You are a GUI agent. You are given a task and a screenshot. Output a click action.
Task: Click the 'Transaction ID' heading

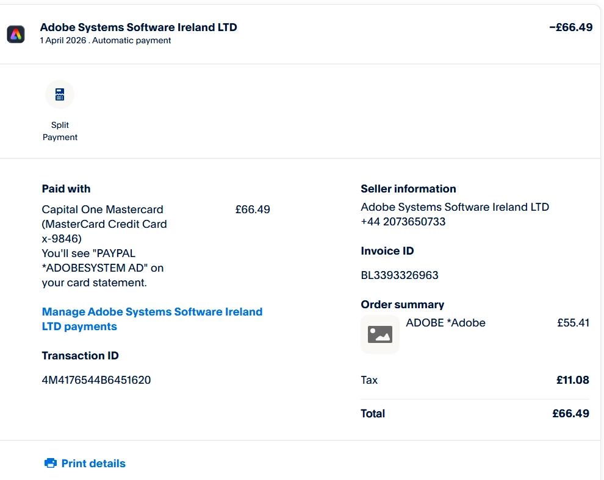[x=80, y=356]
